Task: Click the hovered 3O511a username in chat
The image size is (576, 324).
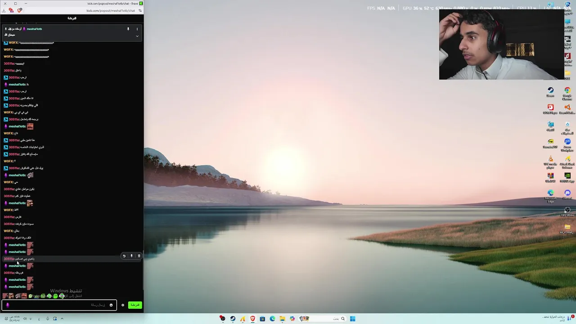Action: pyautogui.click(x=9, y=259)
